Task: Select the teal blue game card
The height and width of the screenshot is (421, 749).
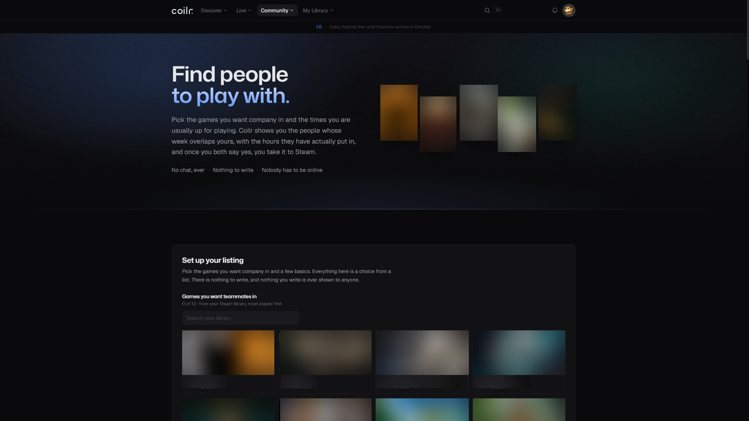Action: 519,362
